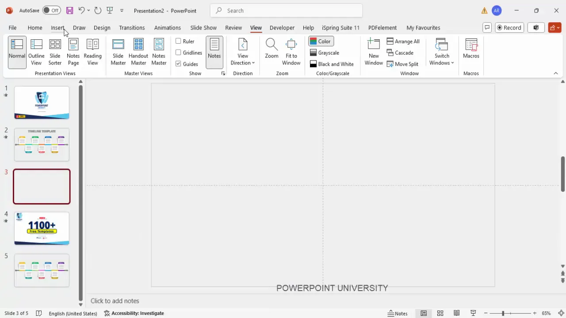Fit slide to window

[291, 50]
